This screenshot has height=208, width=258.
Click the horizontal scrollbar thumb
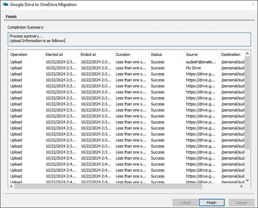[x=108, y=186]
